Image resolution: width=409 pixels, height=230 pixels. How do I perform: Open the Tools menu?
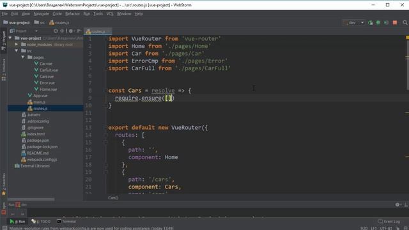tap(98, 14)
